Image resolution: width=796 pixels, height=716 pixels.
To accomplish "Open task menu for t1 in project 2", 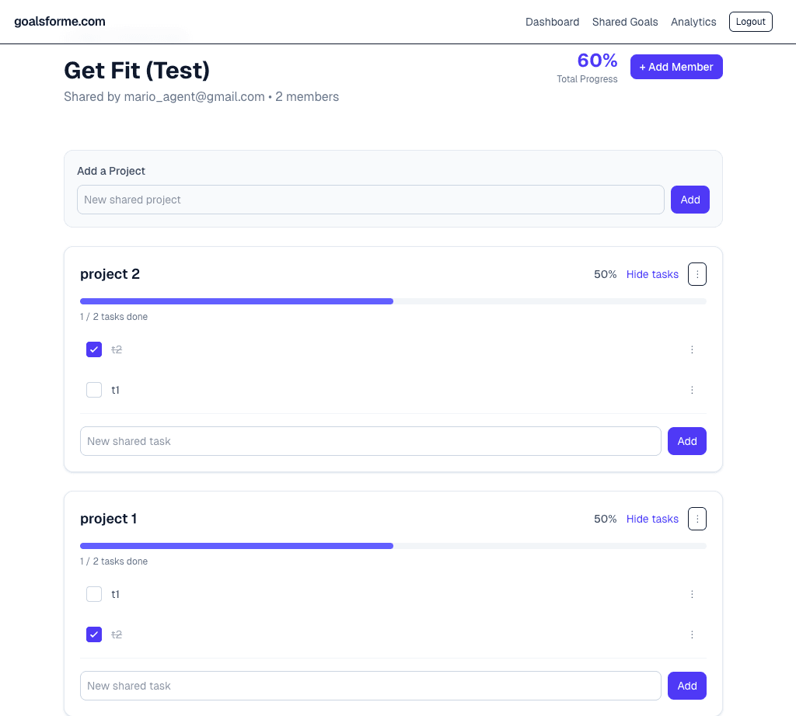I will tap(692, 390).
